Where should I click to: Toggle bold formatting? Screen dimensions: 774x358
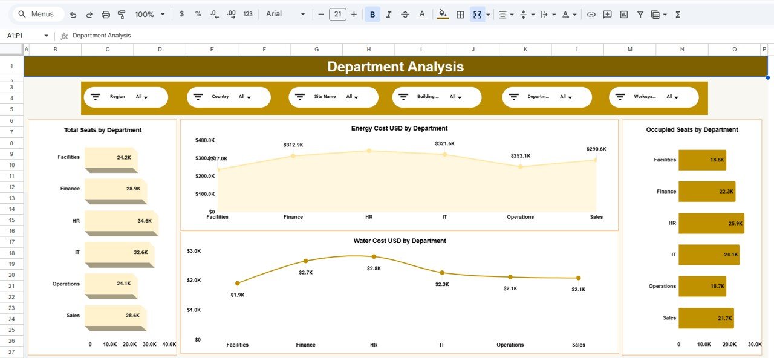pyautogui.click(x=372, y=13)
